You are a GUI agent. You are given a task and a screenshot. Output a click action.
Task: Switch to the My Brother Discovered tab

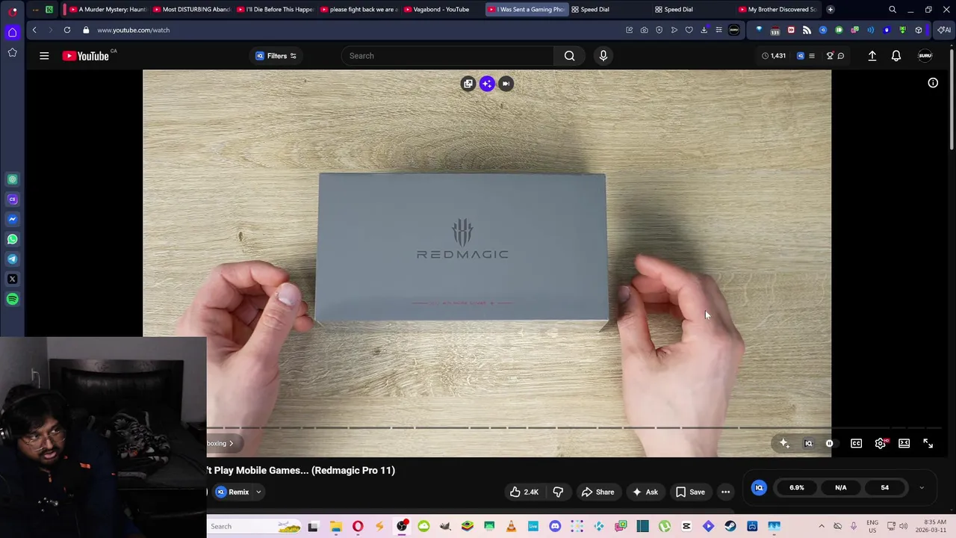pyautogui.click(x=777, y=10)
